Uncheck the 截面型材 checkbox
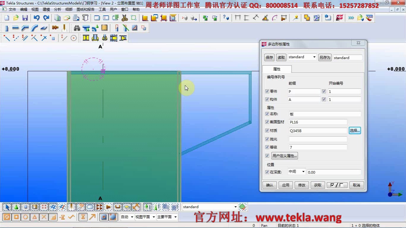This screenshot has width=406, height=228. point(267,122)
